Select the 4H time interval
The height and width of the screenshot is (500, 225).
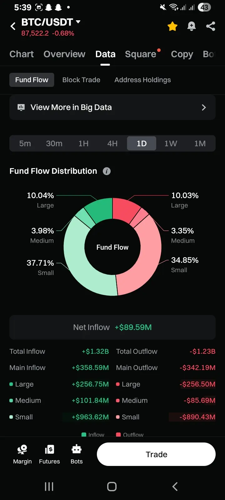112,143
